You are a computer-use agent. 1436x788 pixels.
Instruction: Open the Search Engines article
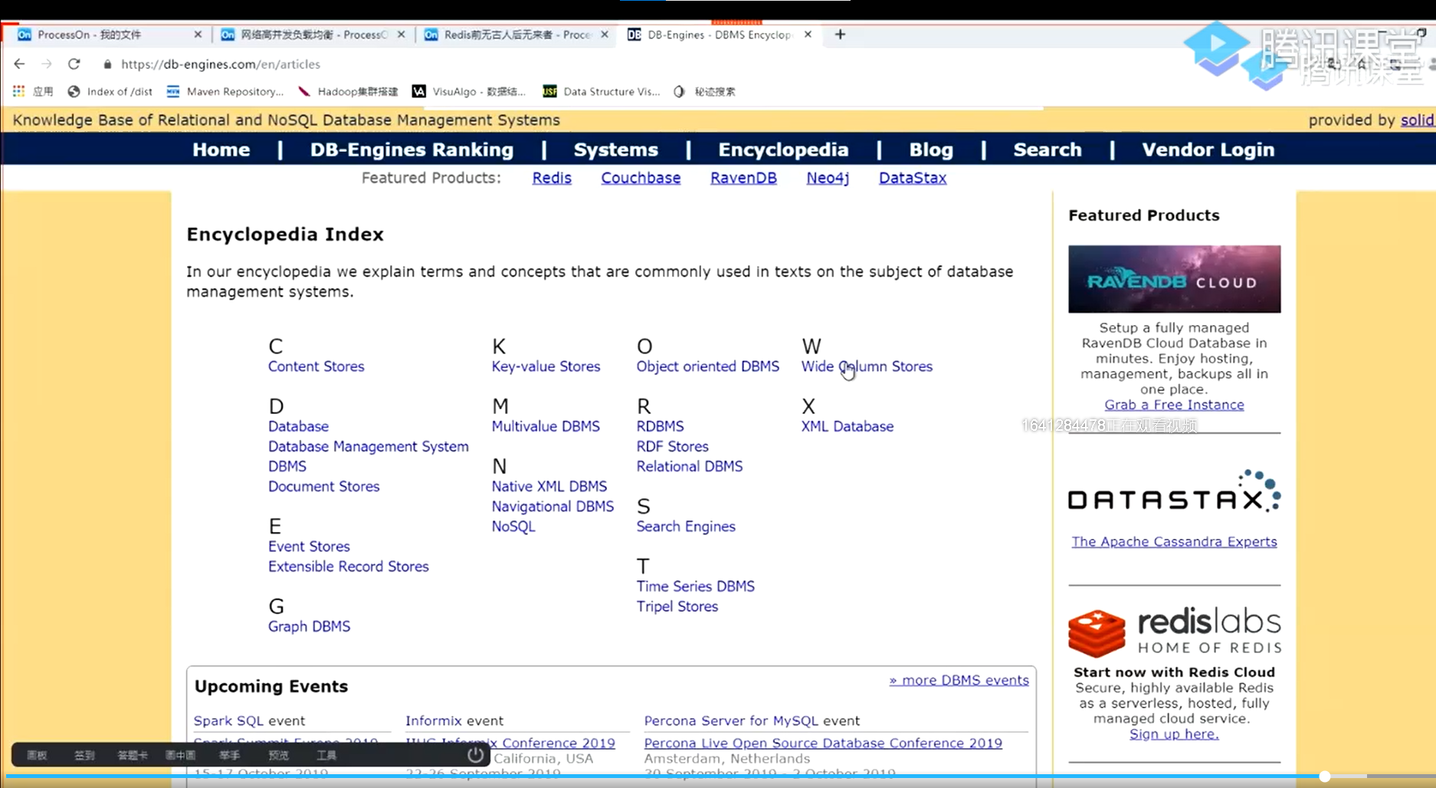pos(686,526)
